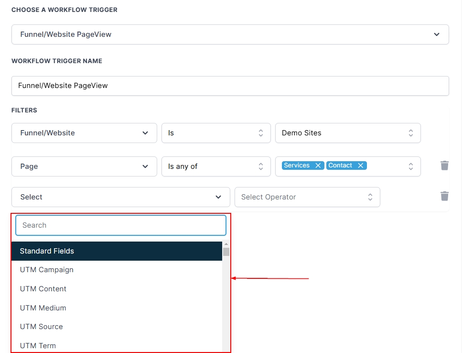
Task: Edit the workflow trigger name field
Action: (x=230, y=86)
